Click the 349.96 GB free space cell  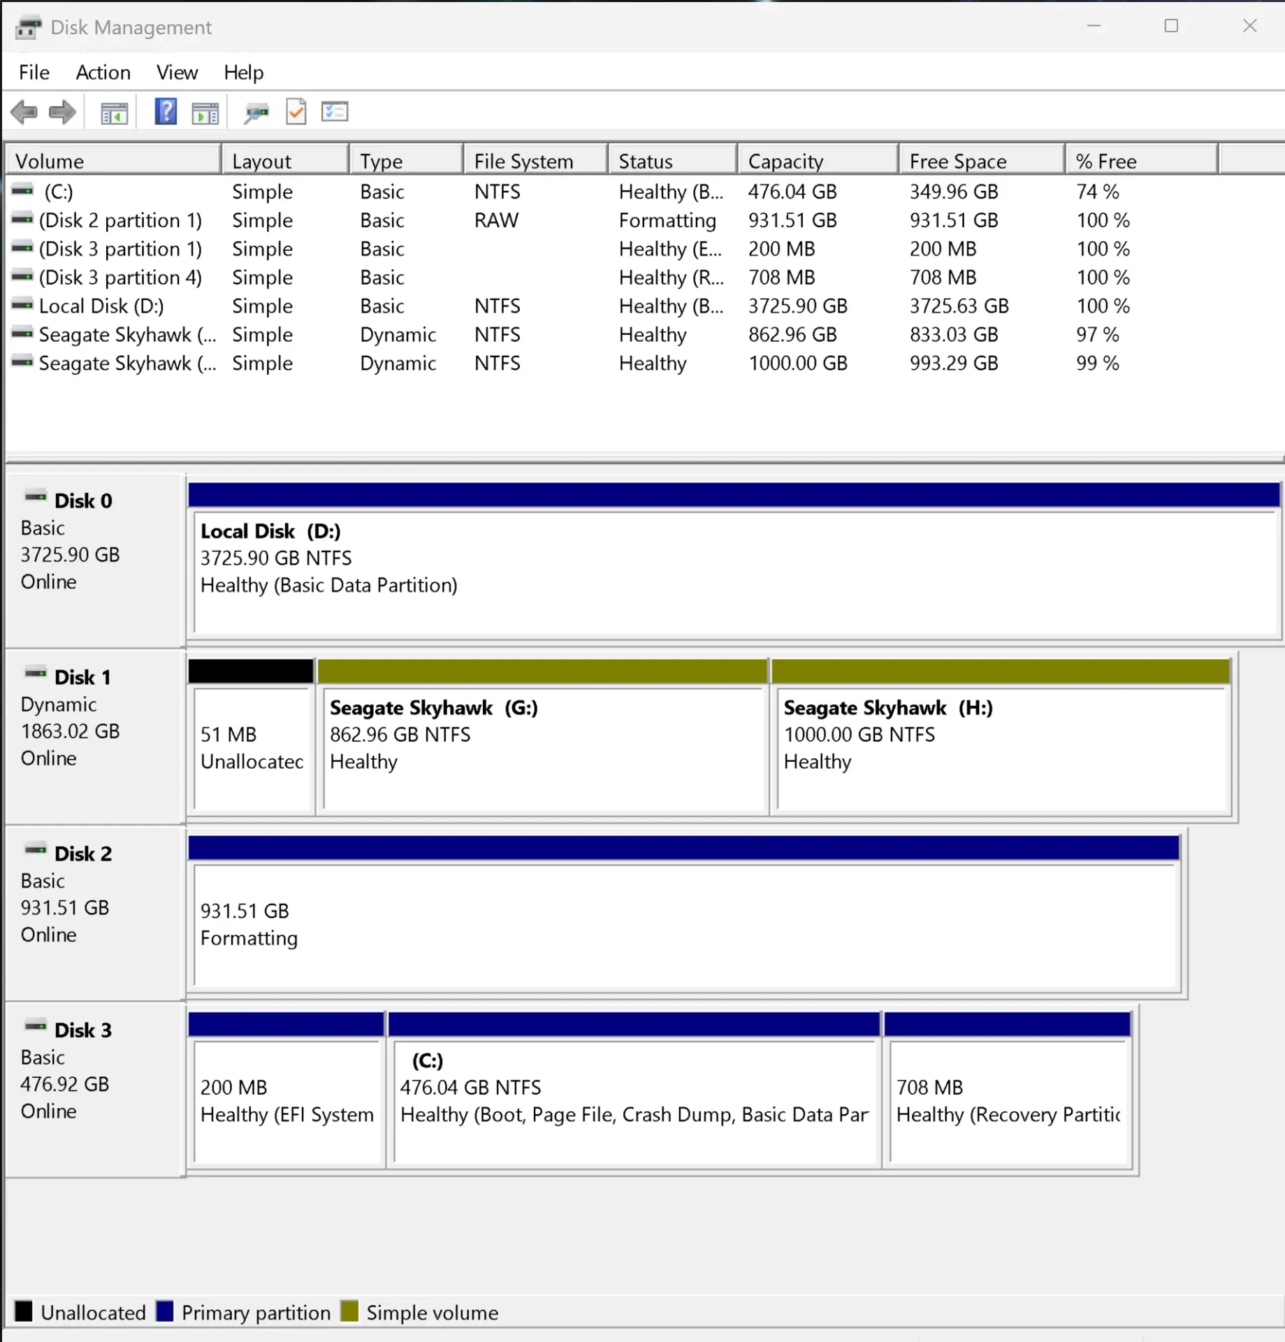point(954,191)
